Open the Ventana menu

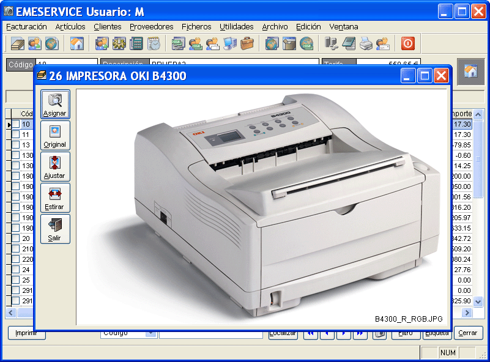344,27
